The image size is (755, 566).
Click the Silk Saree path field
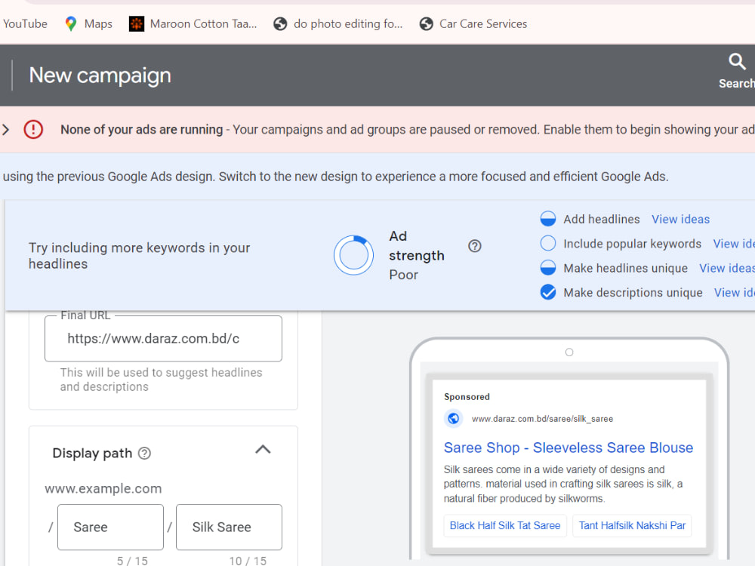230,527
